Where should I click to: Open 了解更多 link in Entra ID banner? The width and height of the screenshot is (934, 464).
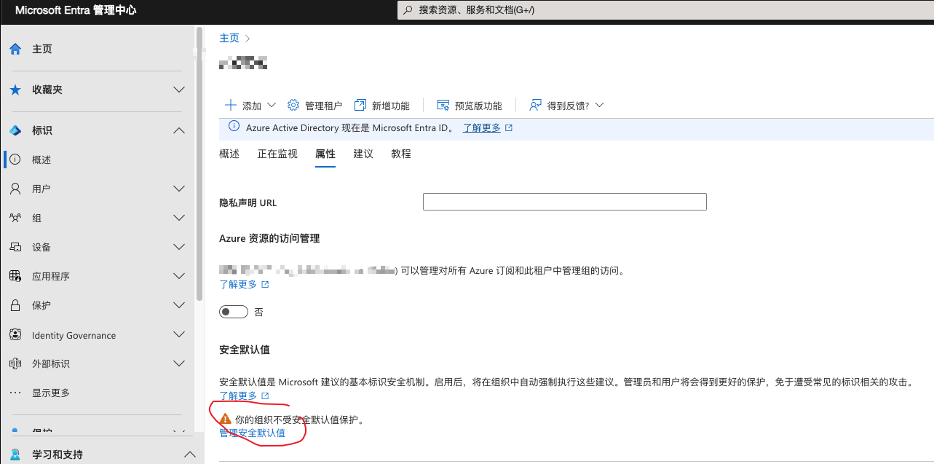[x=482, y=127]
